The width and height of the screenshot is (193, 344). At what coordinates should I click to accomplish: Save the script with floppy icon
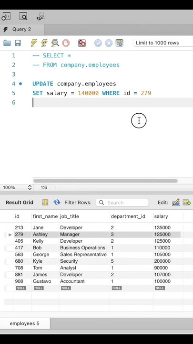pyautogui.click(x=18, y=43)
